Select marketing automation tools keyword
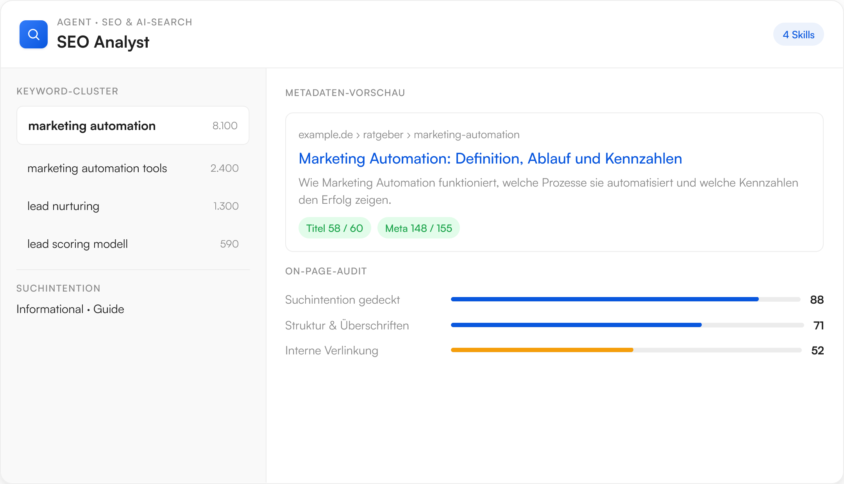Viewport: 844px width, 484px height. click(x=133, y=168)
